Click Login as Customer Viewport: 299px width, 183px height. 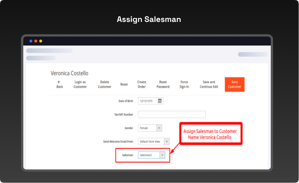[80, 84]
